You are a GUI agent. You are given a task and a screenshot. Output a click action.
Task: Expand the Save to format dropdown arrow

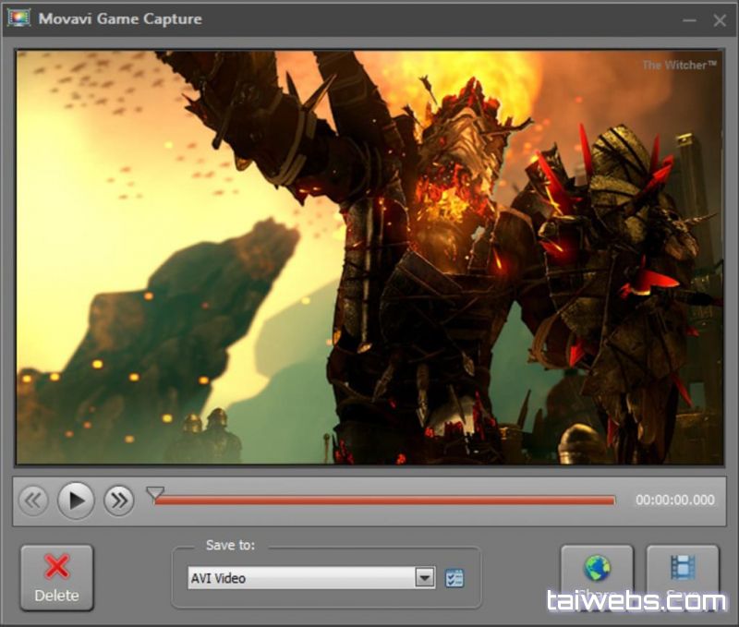point(424,578)
